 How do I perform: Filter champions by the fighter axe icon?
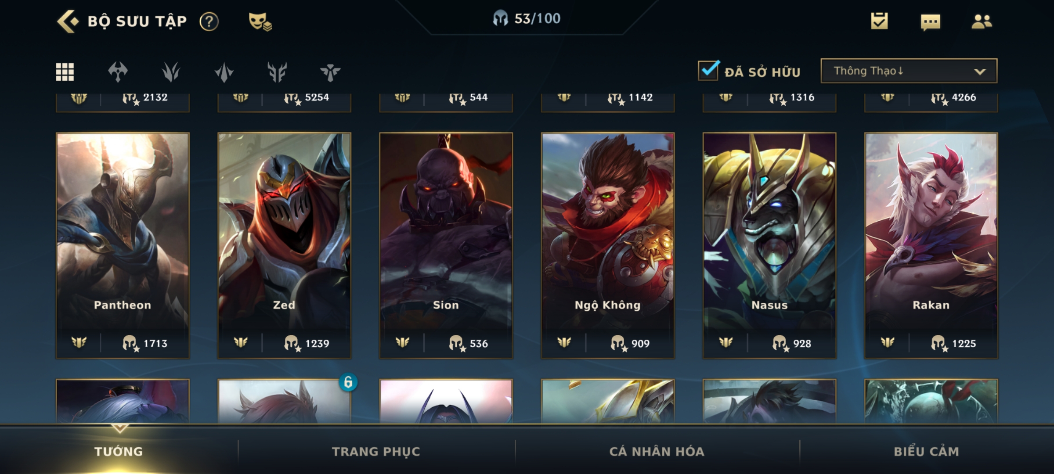[118, 72]
